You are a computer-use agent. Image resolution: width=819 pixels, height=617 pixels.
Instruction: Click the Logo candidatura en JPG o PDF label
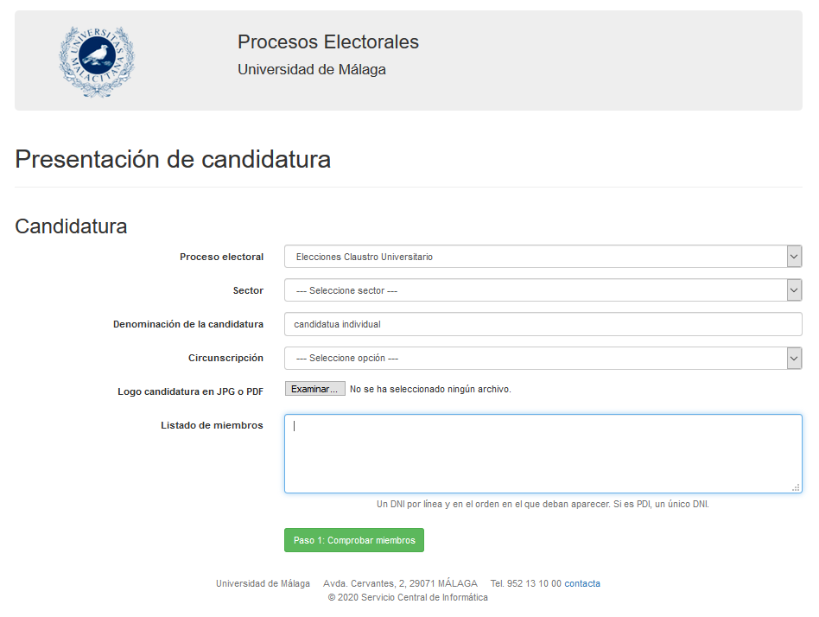[x=190, y=391]
